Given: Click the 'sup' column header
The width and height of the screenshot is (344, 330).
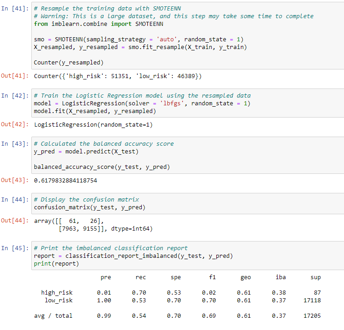Looking at the screenshot, I should (316, 277).
